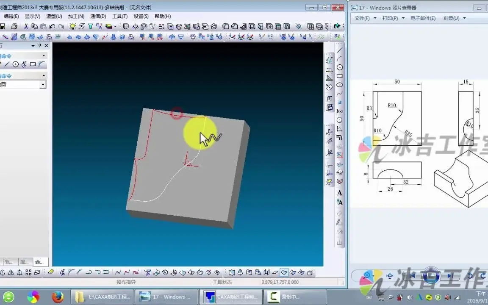Click 电子邮件(E) in photo viewer
This screenshot has width=488, height=305.
point(423,18)
